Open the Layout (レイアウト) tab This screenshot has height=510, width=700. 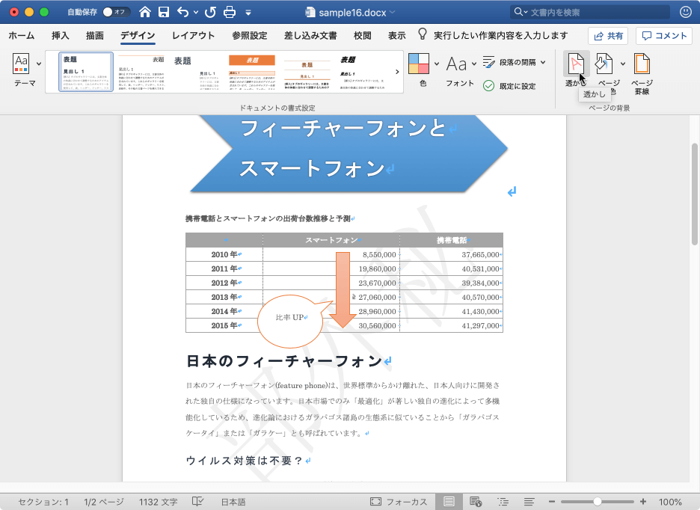point(193,35)
